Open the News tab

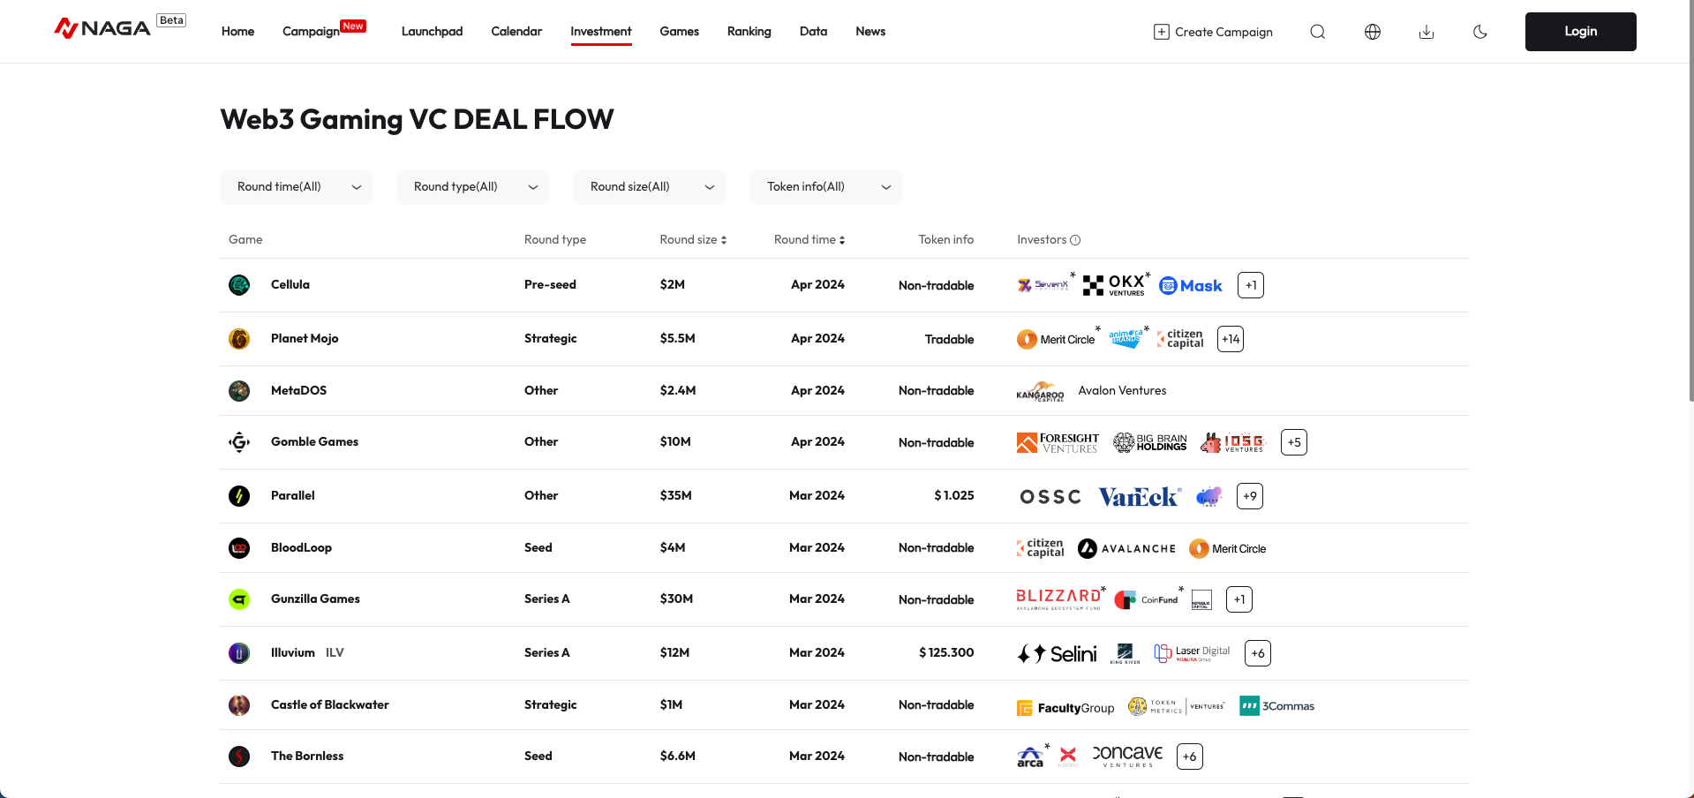click(870, 32)
